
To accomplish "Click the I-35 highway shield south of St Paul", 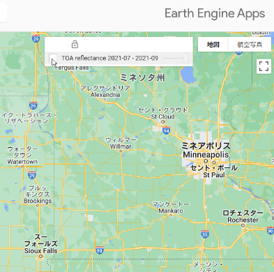I will (x=205, y=234).
